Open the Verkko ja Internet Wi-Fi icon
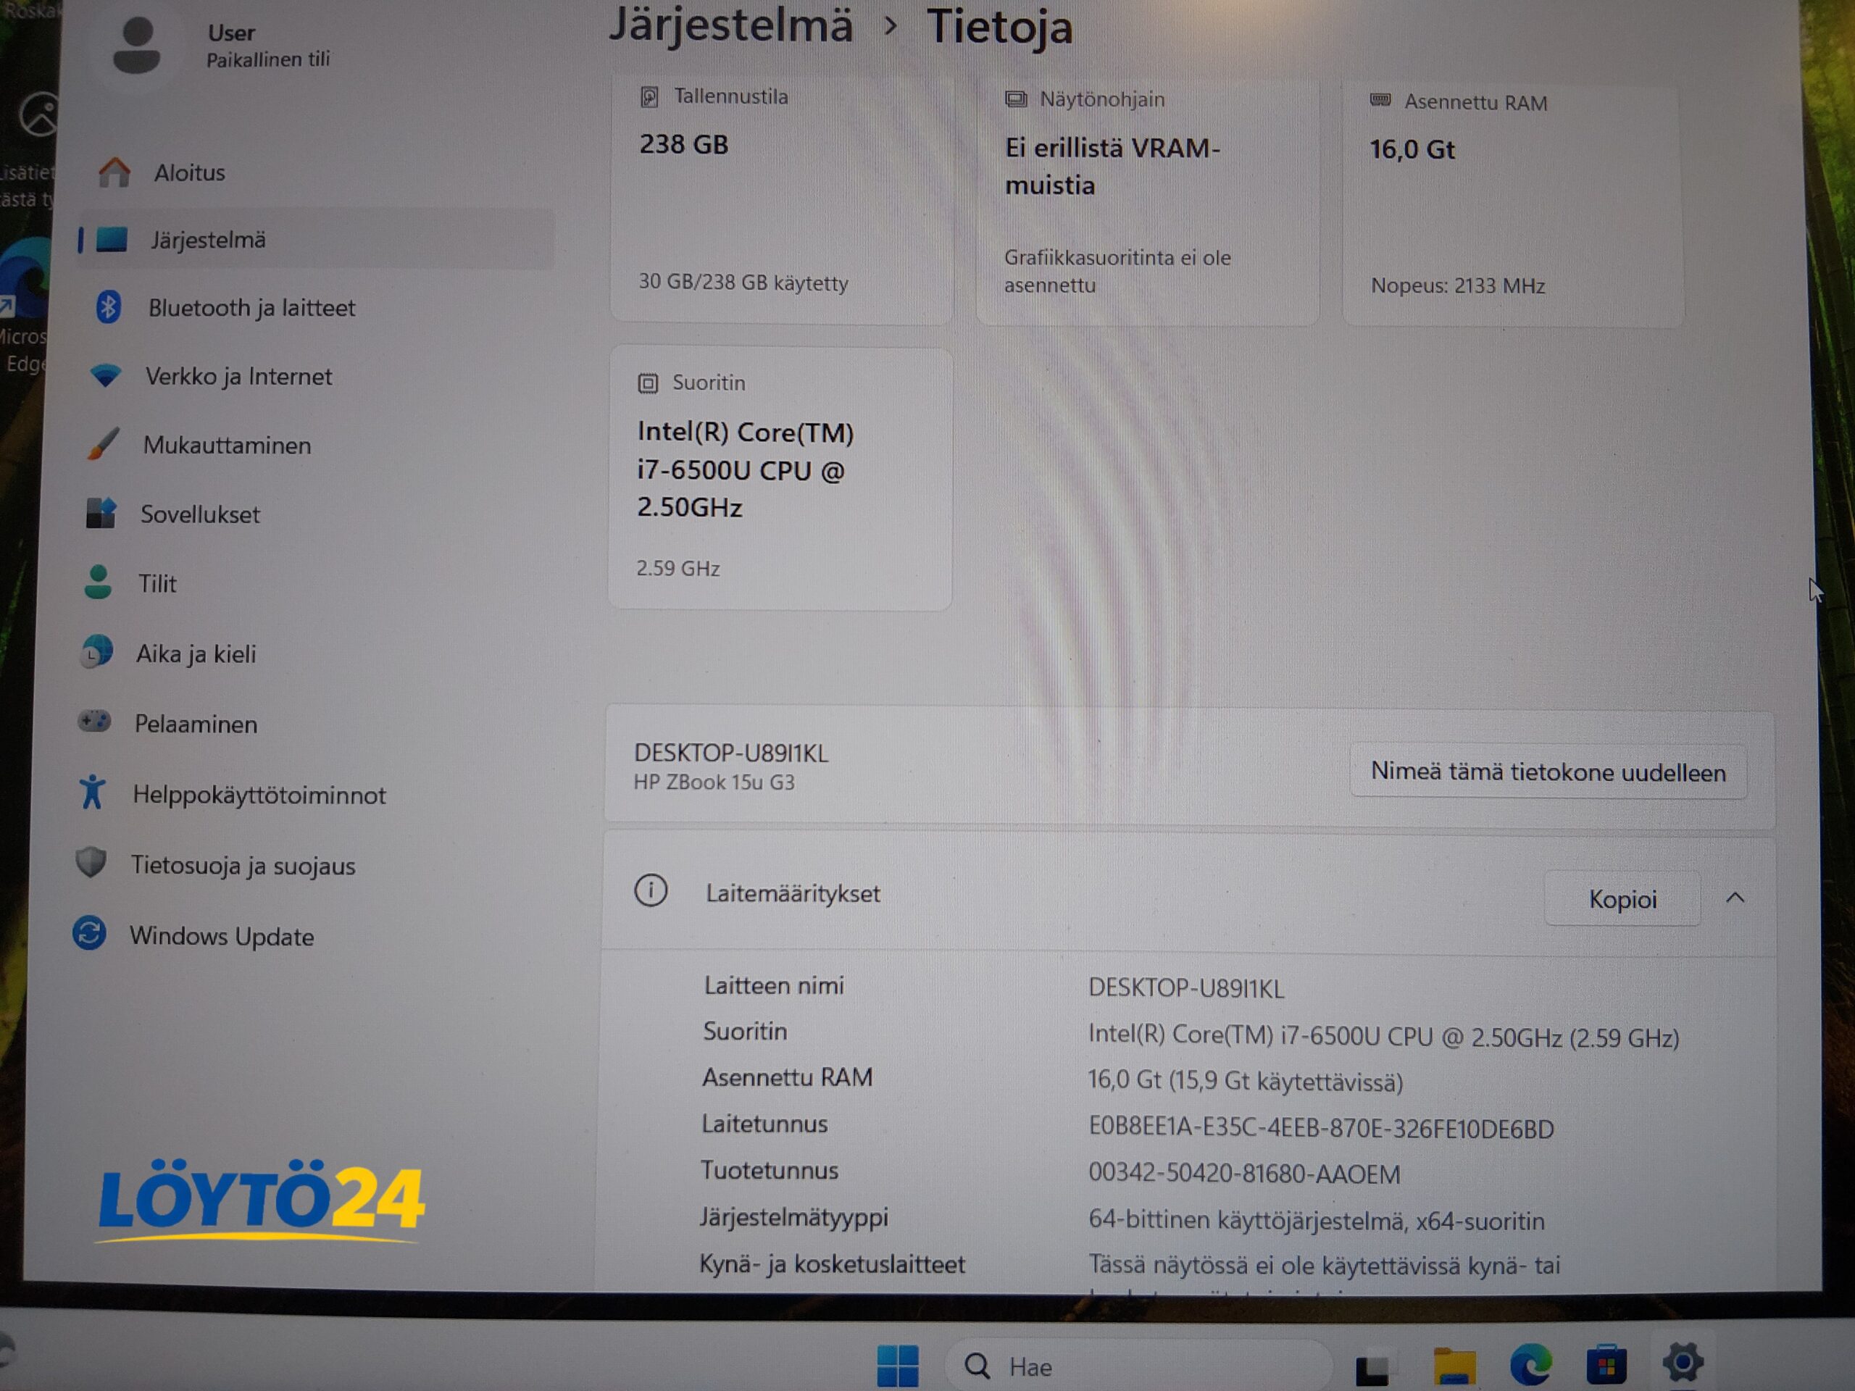 point(106,375)
